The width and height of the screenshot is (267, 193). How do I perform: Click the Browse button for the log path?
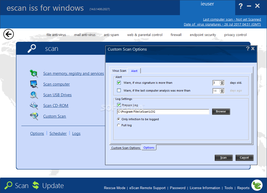coord(221,111)
